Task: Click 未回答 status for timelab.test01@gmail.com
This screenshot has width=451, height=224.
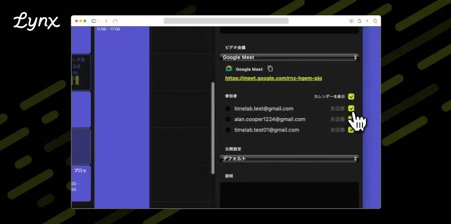Action: coord(337,130)
